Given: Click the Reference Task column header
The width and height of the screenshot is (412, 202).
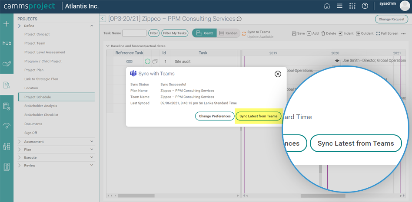Looking at the screenshot, I should [130, 53].
